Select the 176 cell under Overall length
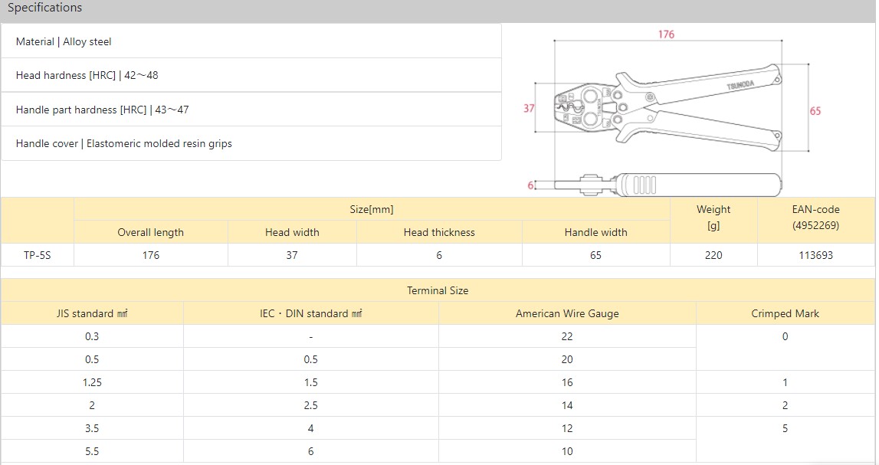Viewport: 879px width, 465px height. point(151,255)
